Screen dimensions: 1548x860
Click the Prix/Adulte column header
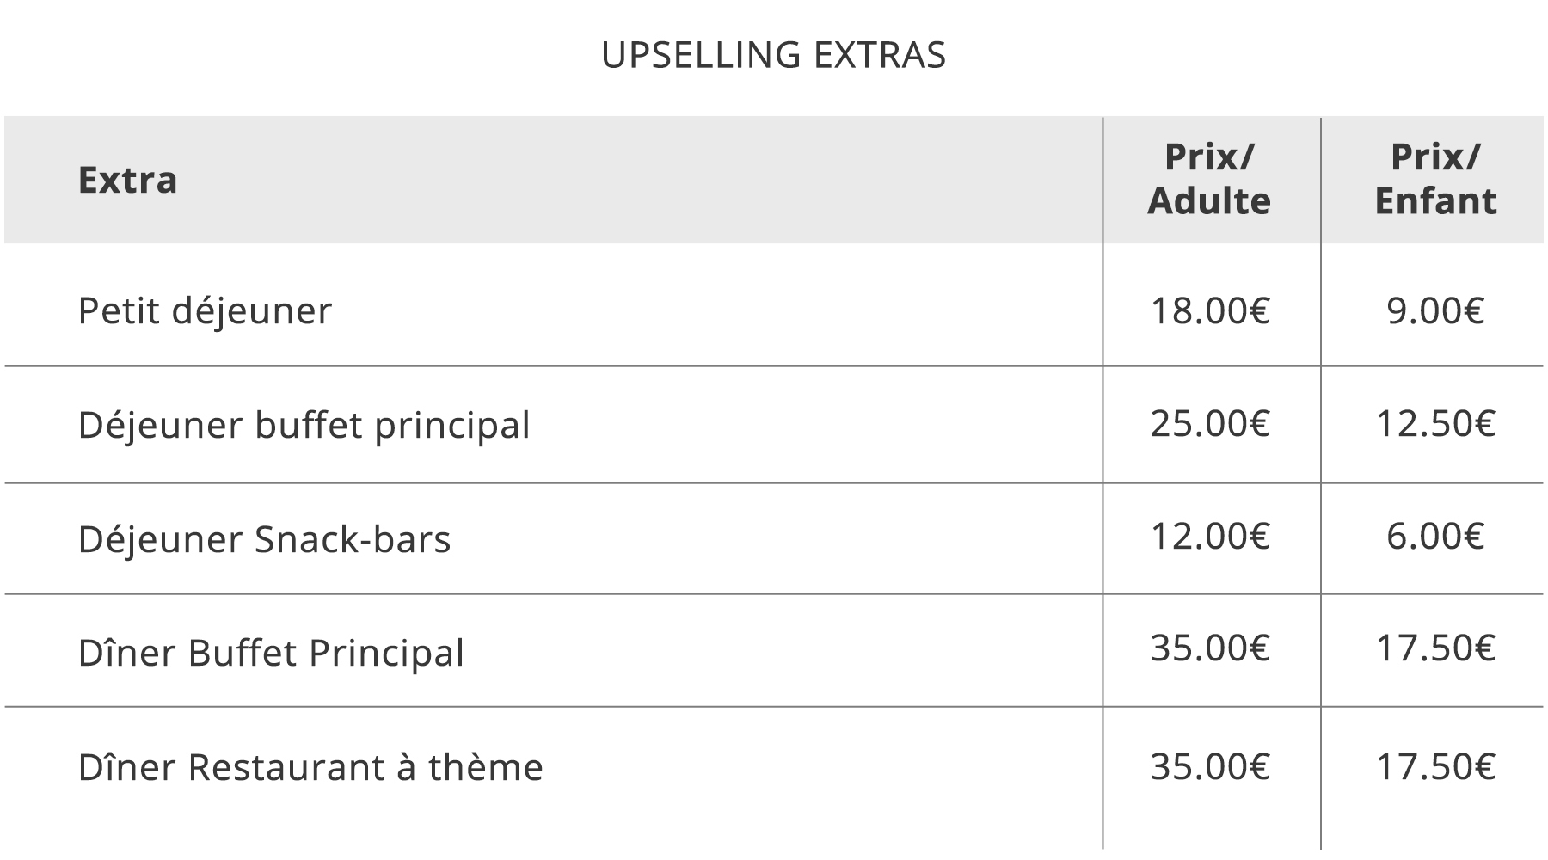point(1209,179)
